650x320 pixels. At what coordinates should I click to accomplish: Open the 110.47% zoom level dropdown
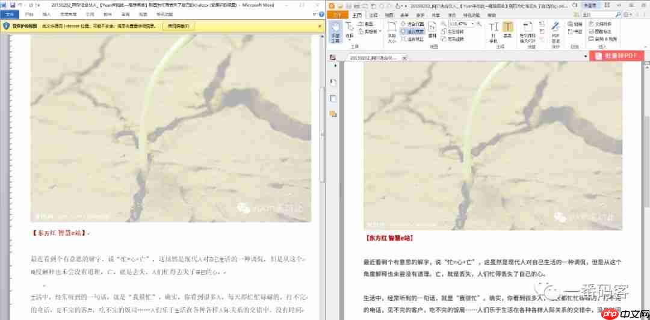tap(472, 24)
